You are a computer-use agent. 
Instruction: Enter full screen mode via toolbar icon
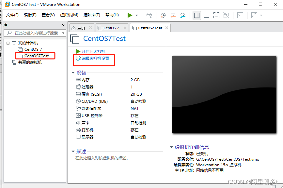pos(216,15)
